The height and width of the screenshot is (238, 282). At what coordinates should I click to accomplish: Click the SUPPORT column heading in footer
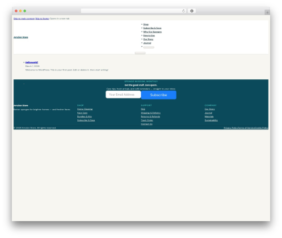pyautogui.click(x=146, y=105)
